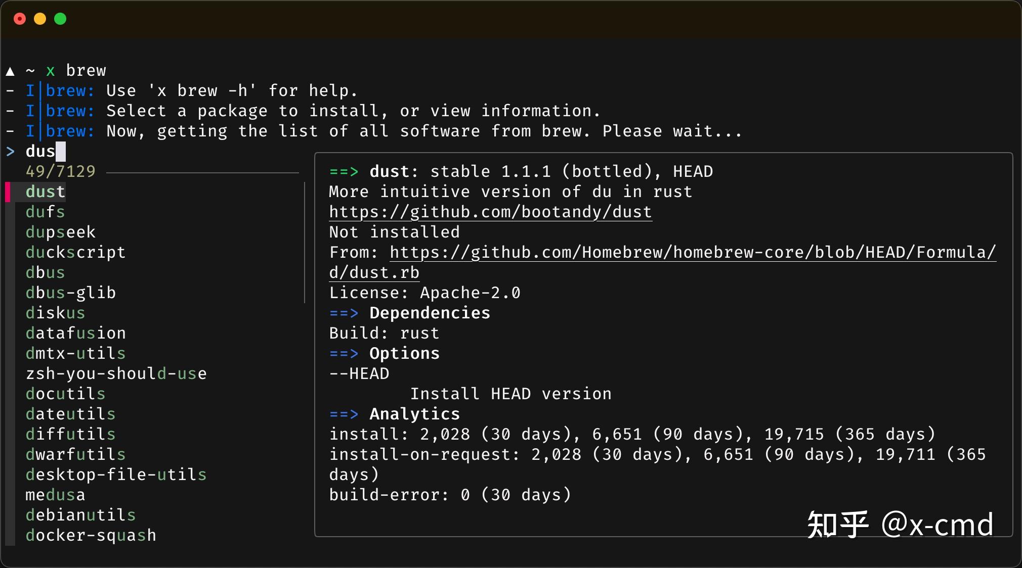Image resolution: width=1022 pixels, height=568 pixels.
Task: Select "datafusion" from the list
Action: click(75, 333)
